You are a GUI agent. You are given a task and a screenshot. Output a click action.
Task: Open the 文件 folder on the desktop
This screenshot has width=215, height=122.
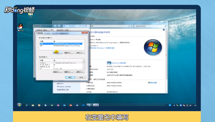(31, 15)
